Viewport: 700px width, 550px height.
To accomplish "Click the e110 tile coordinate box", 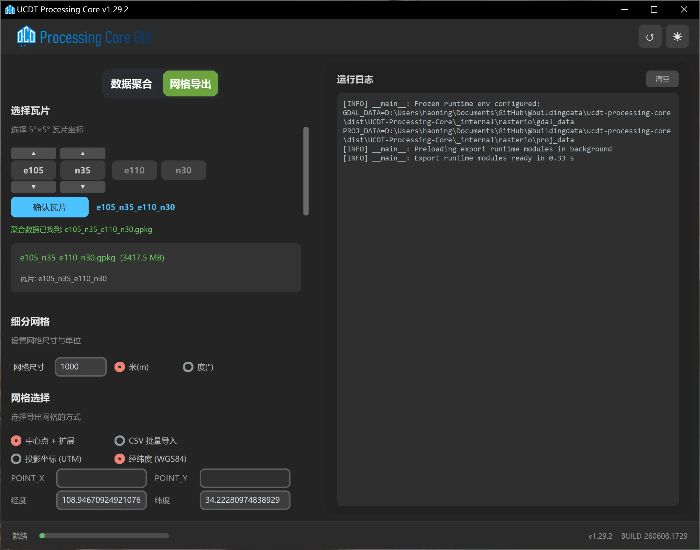I will (x=134, y=170).
